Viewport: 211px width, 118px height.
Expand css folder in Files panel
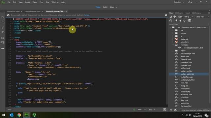click(173, 30)
